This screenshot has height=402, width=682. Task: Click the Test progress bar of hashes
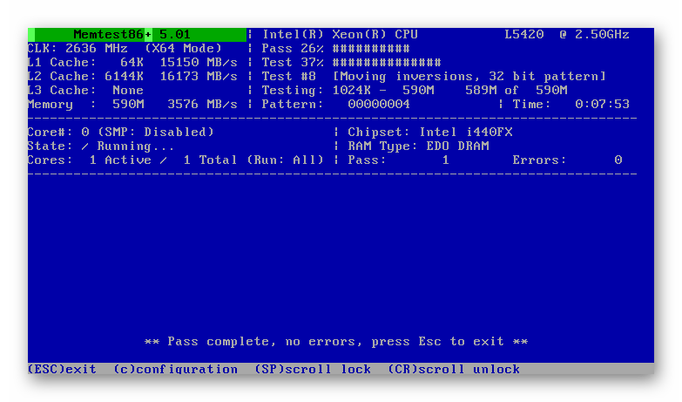pyautogui.click(x=387, y=62)
